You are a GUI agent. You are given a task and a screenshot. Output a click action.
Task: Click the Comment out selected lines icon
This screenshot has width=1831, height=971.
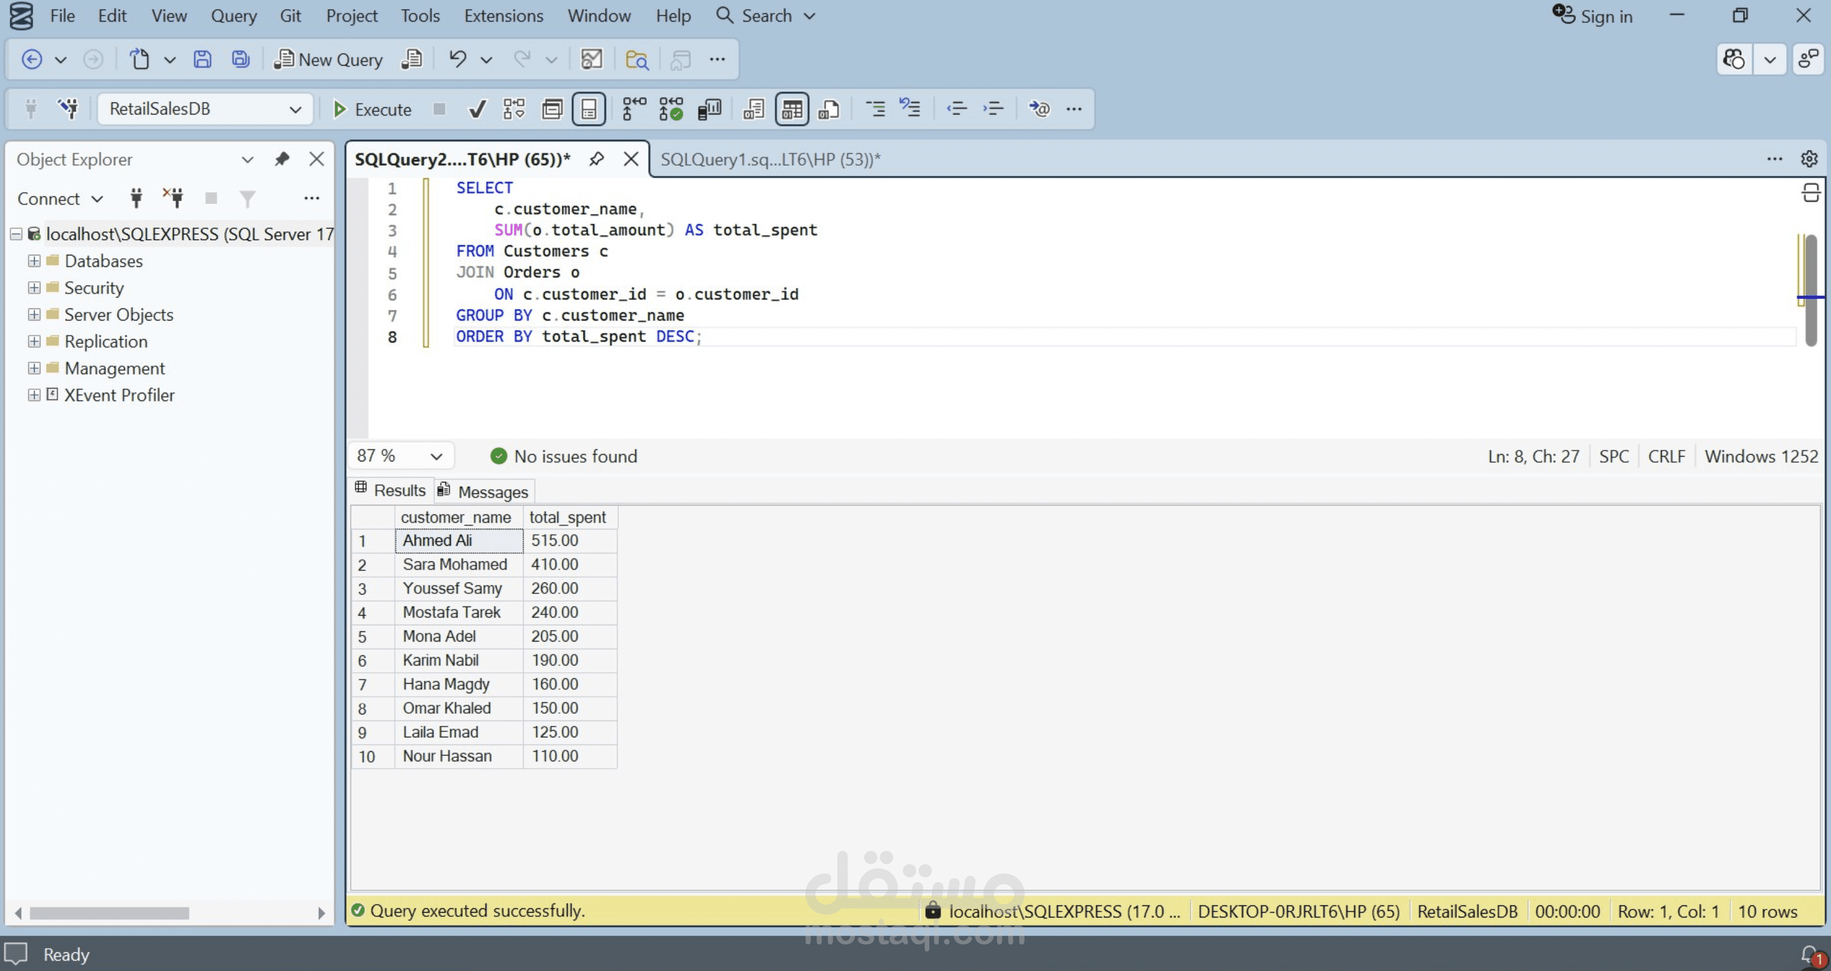(875, 108)
